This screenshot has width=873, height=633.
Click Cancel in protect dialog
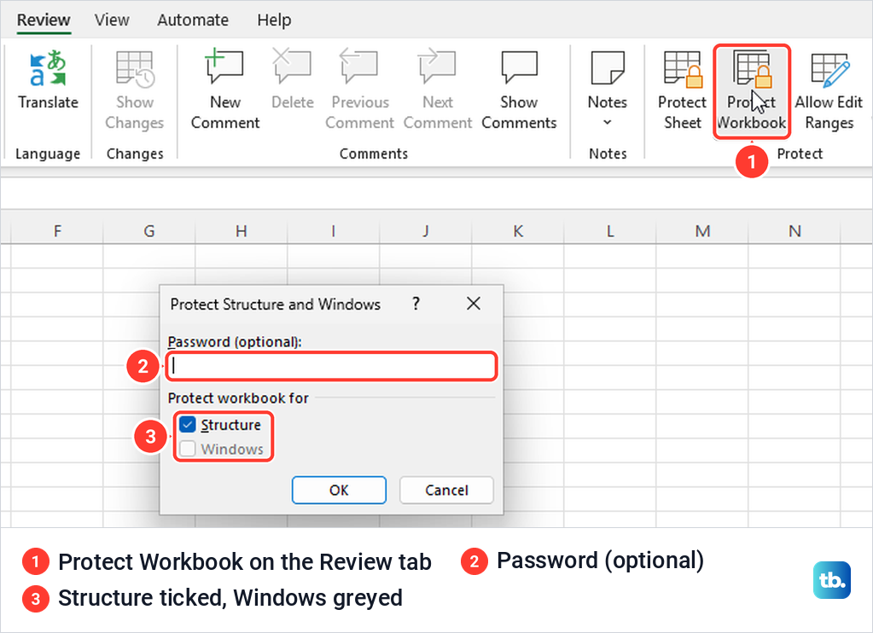click(446, 490)
